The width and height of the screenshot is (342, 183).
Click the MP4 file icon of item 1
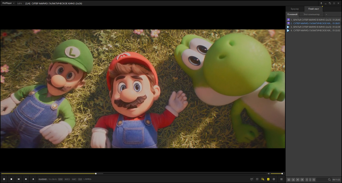[288, 20]
